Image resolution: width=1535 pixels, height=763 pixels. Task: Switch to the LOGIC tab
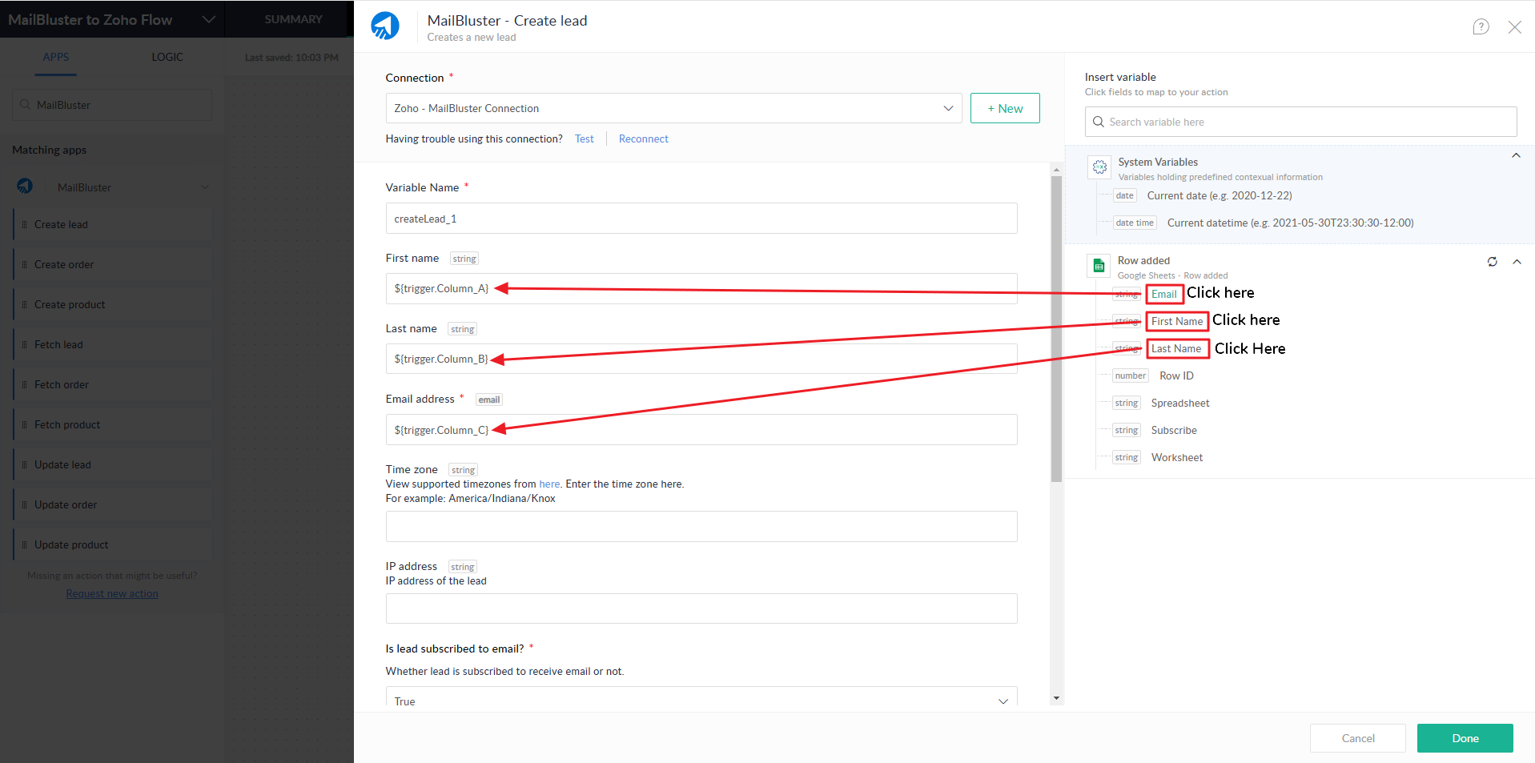click(167, 57)
